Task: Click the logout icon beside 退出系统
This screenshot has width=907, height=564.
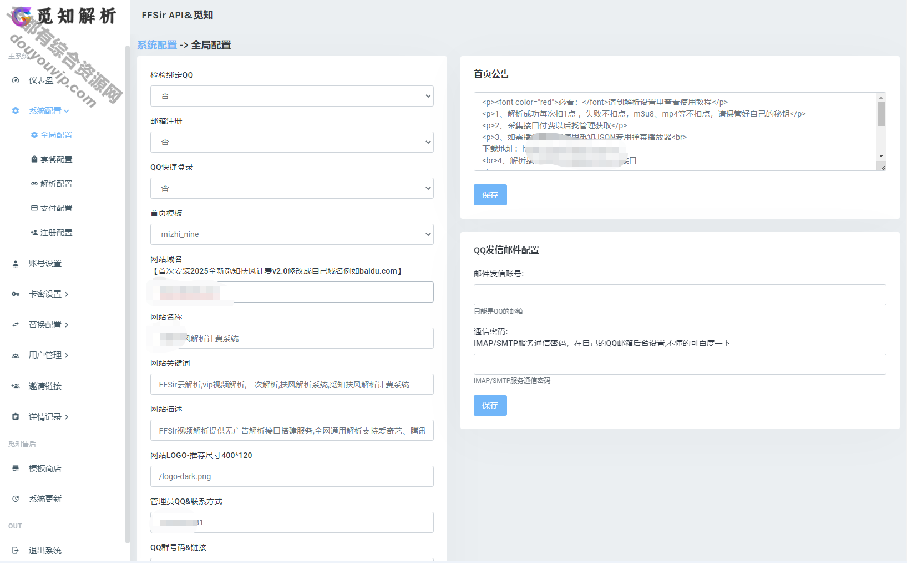Action: pos(16,551)
